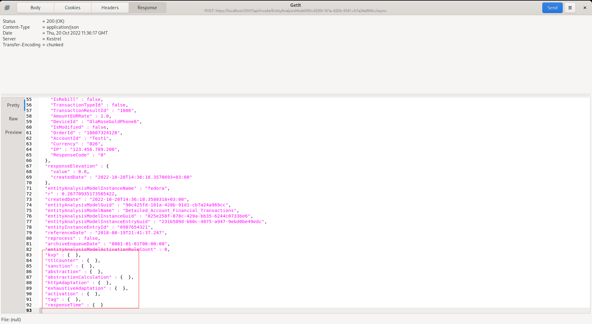592x324 pixels.
Task: Click the "ResponseCode" line
Action: [78, 155]
